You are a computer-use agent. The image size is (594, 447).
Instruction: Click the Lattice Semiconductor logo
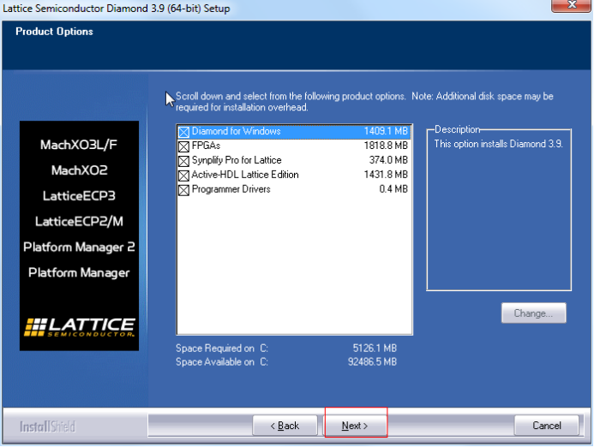tap(79, 327)
